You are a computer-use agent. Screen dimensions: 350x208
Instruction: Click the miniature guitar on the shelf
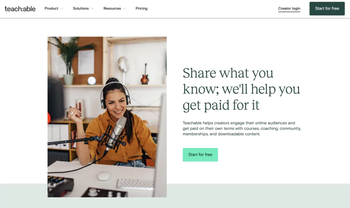click(145, 74)
